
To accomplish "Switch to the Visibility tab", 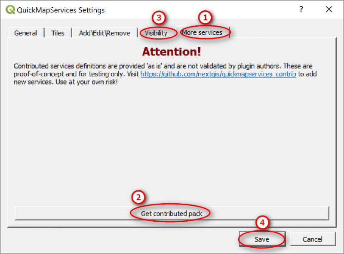I will pos(156,33).
